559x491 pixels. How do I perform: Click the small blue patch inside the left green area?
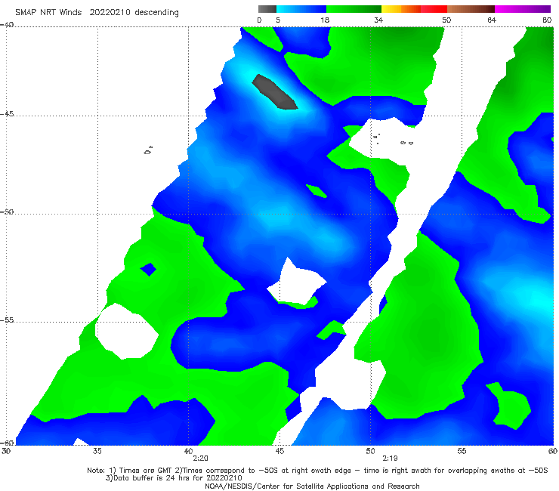coord(148,269)
